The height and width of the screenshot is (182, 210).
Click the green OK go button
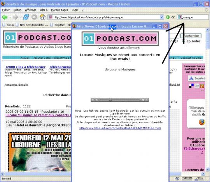pos(170,17)
